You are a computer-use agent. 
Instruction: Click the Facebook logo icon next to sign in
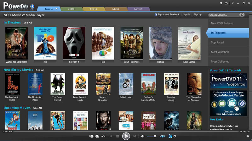coord(156,14)
